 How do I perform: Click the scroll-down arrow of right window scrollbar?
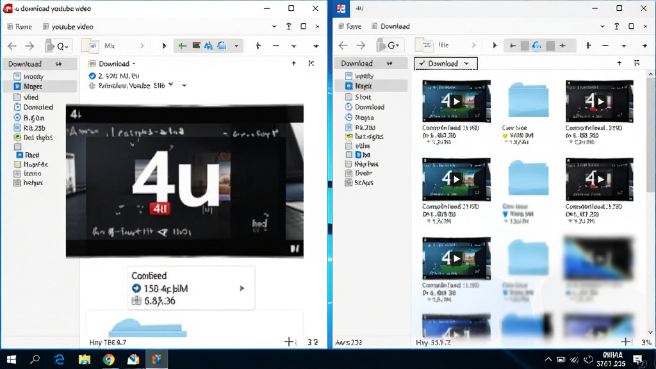pyautogui.click(x=651, y=332)
